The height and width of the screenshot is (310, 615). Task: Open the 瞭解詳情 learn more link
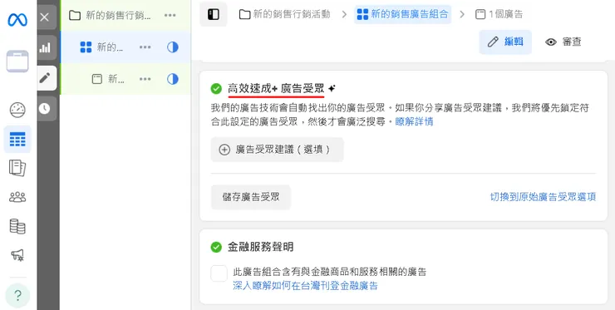tap(414, 121)
